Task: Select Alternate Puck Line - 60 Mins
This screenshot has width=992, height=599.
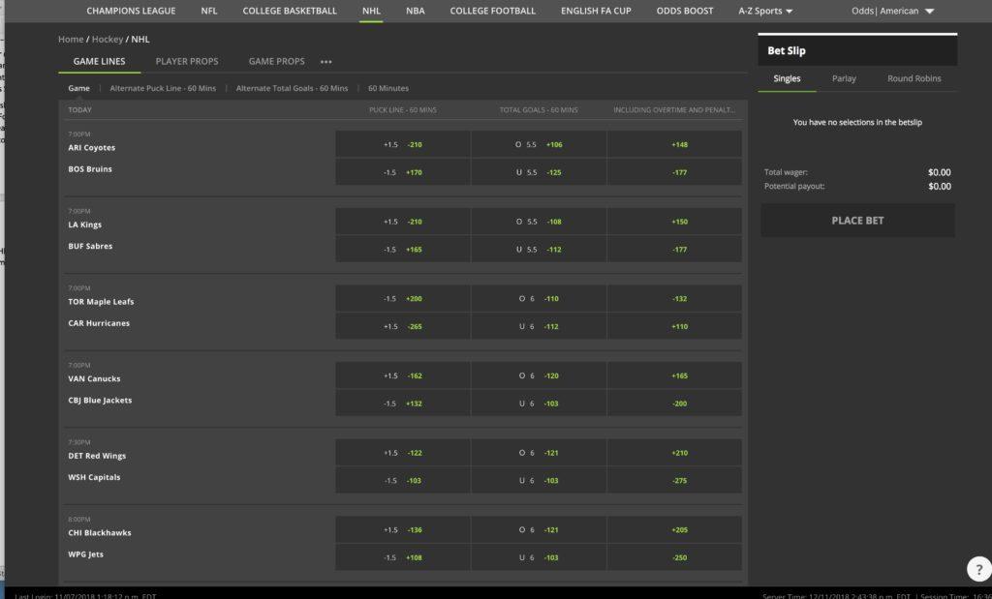Action: [163, 88]
